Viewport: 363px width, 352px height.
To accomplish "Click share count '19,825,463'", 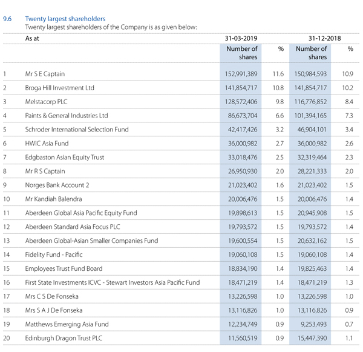I will coord(312,269).
